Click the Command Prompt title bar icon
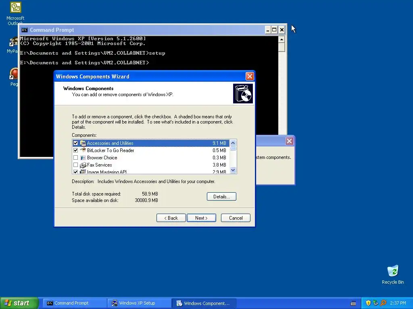This screenshot has width=413, height=309. pyautogui.click(x=25, y=30)
